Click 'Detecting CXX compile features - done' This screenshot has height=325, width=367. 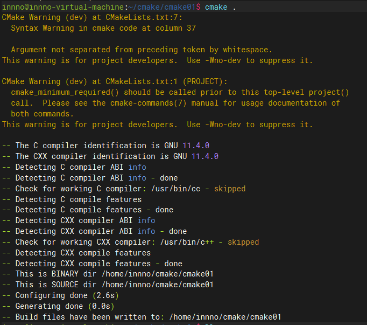(x=92, y=264)
